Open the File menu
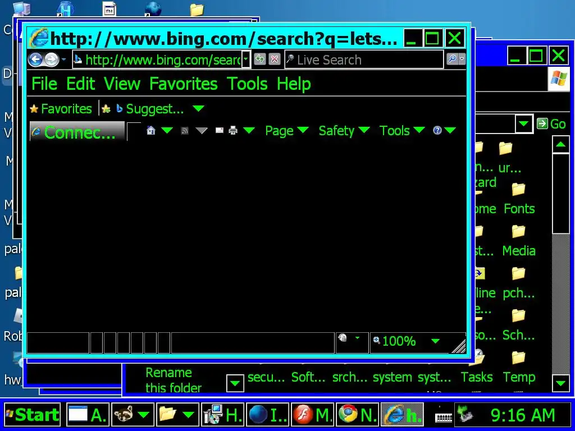 point(44,84)
